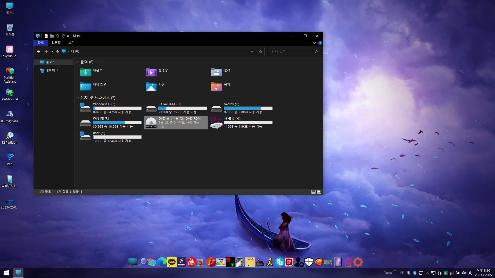Click the New folder icon in title bar
The width and height of the screenshot is (495, 278).
click(52, 36)
